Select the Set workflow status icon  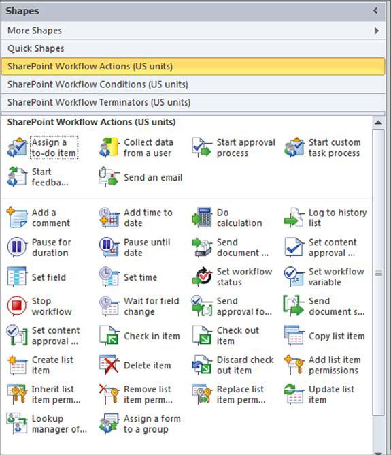[201, 277]
